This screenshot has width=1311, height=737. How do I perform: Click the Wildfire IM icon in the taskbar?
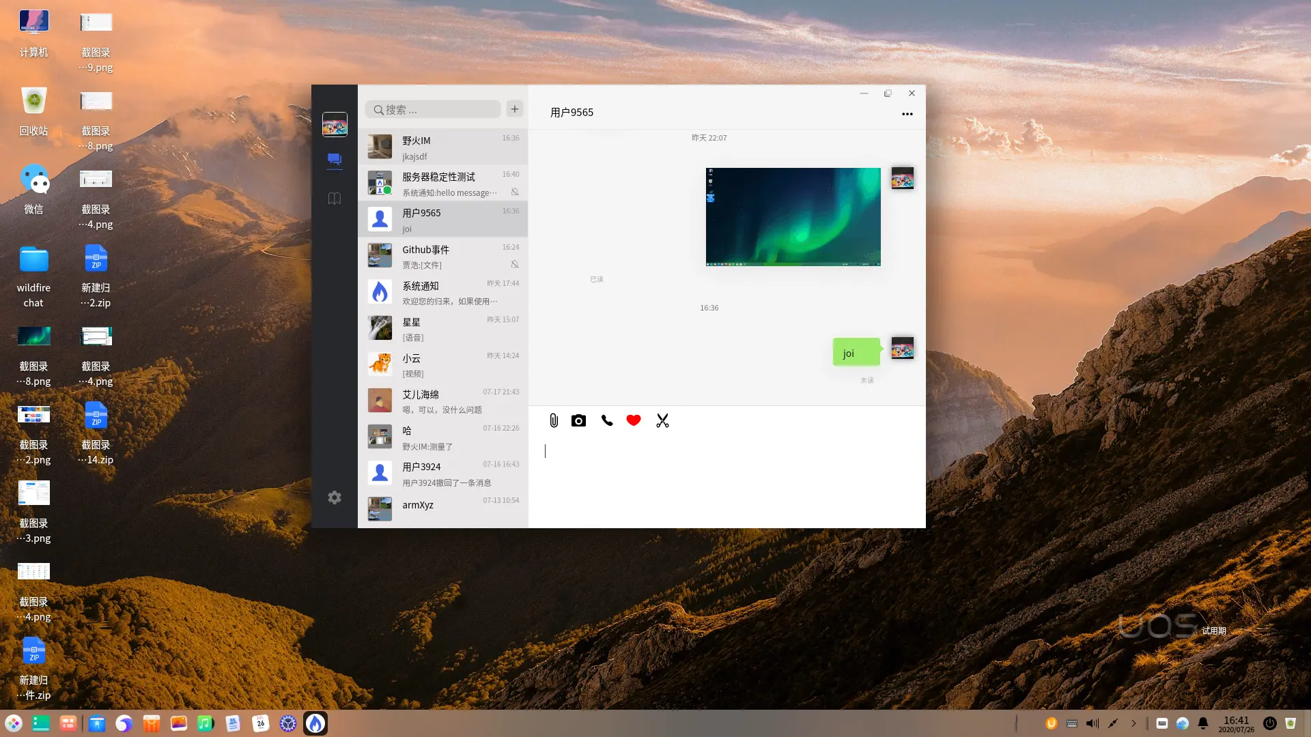point(315,723)
